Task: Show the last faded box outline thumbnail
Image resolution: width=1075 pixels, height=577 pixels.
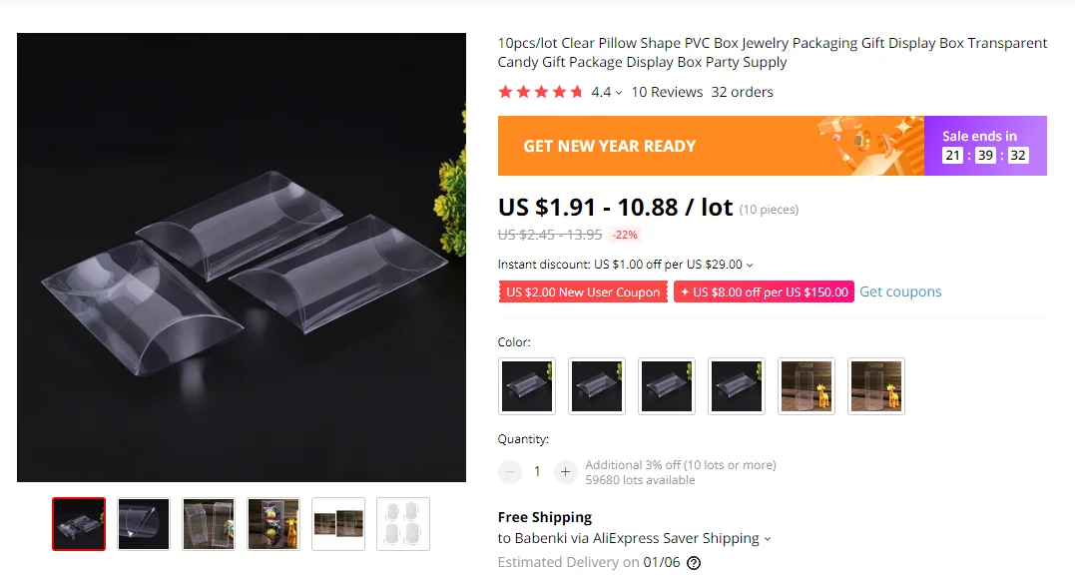Action: 403,524
